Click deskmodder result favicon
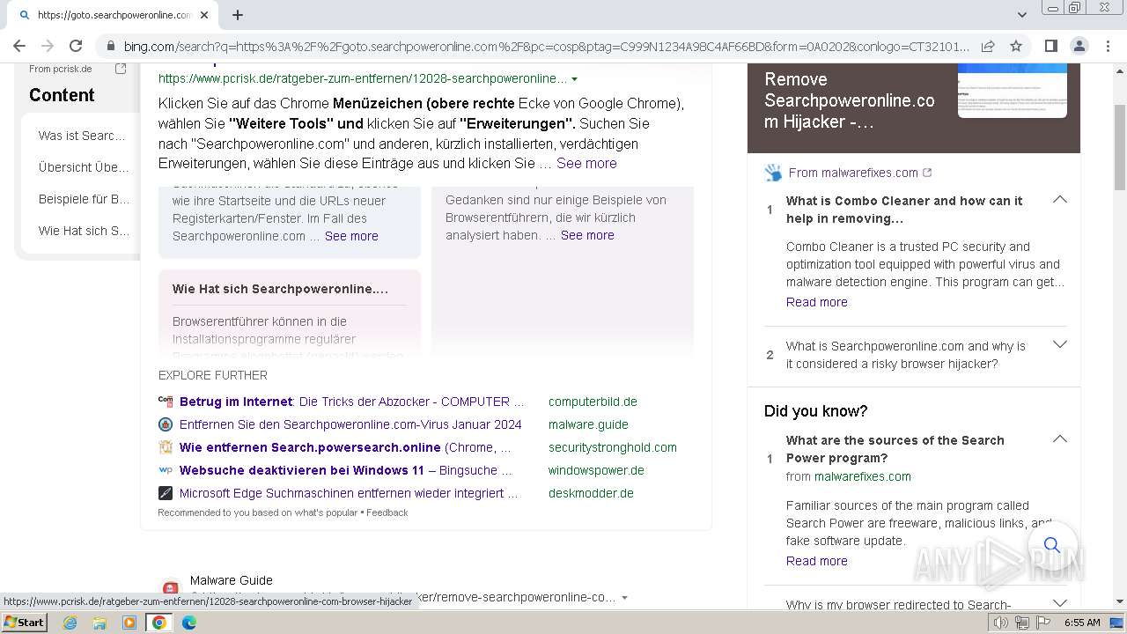This screenshot has height=634, width=1127. coord(166,493)
